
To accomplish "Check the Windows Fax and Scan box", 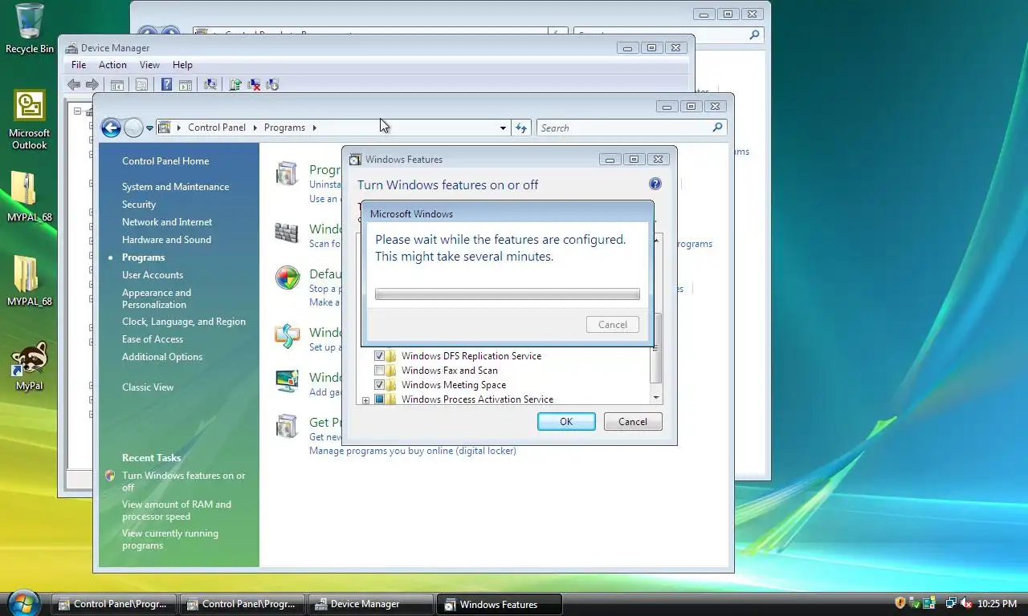I will [380, 371].
